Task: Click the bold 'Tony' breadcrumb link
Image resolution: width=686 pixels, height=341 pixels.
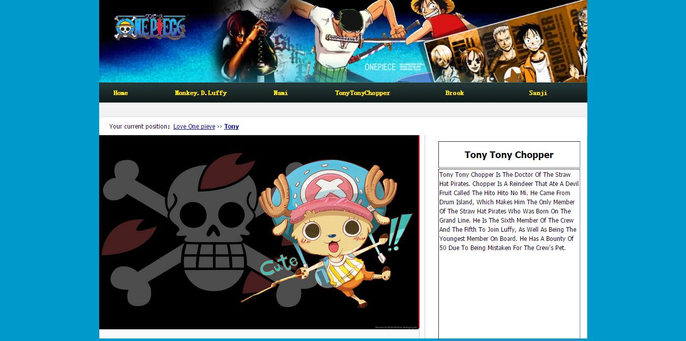Action: coord(231,127)
